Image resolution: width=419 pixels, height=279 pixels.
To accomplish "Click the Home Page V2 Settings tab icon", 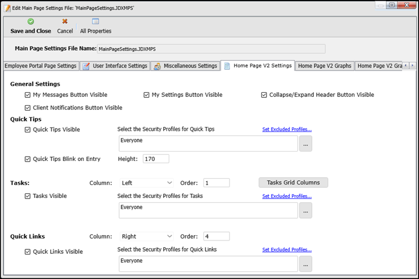I will [227, 66].
